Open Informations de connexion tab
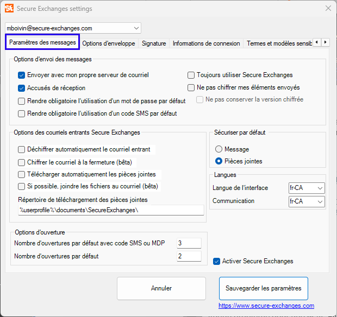 206,43
